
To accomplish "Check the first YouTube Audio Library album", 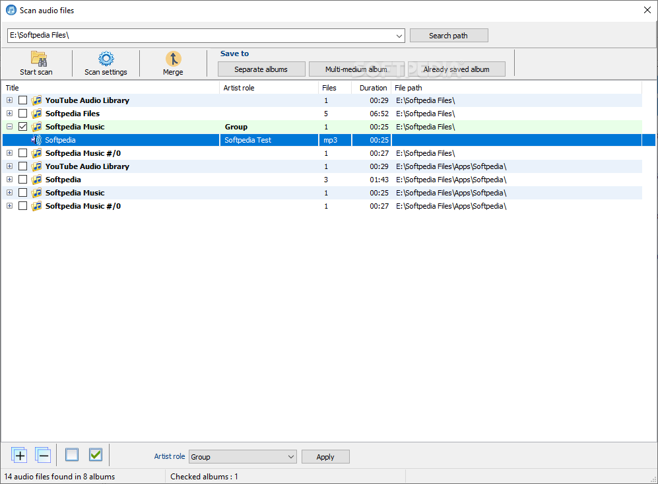I will click(22, 100).
